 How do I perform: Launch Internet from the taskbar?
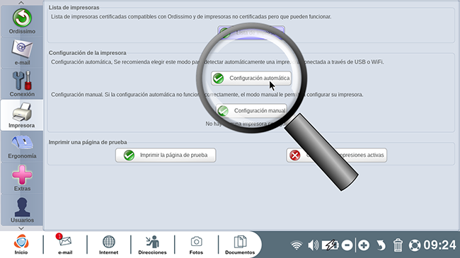108,245
